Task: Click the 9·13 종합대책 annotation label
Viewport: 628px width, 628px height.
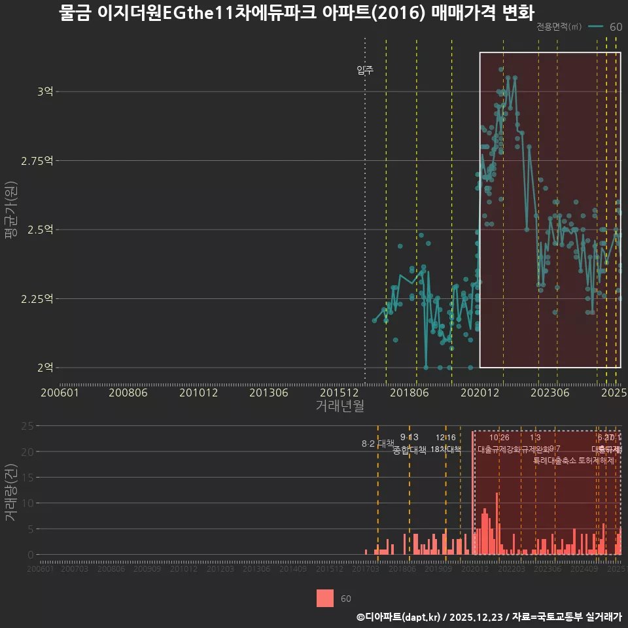Action: (408, 444)
